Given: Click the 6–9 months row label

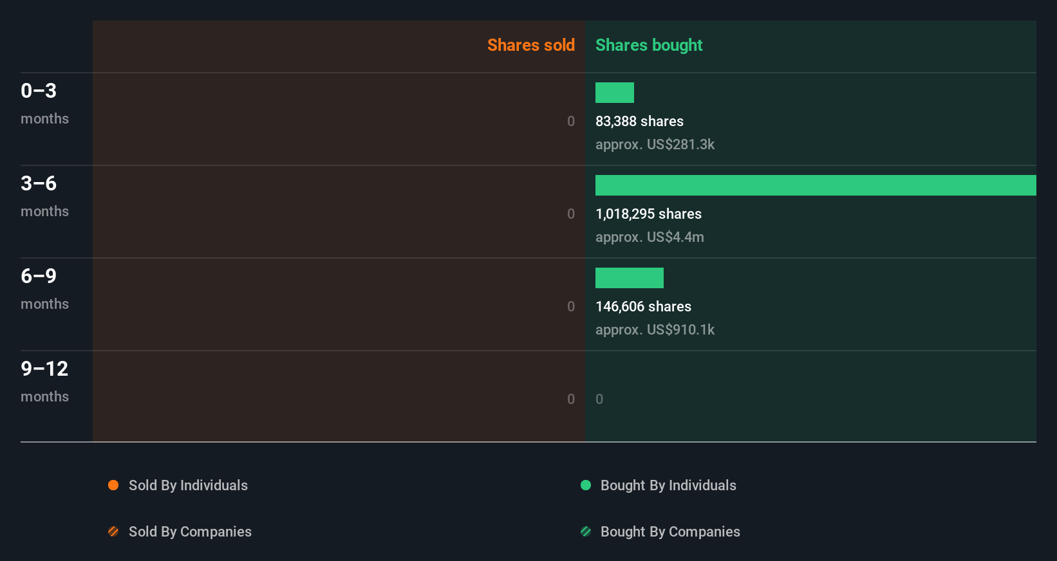Looking at the screenshot, I should (x=44, y=289).
